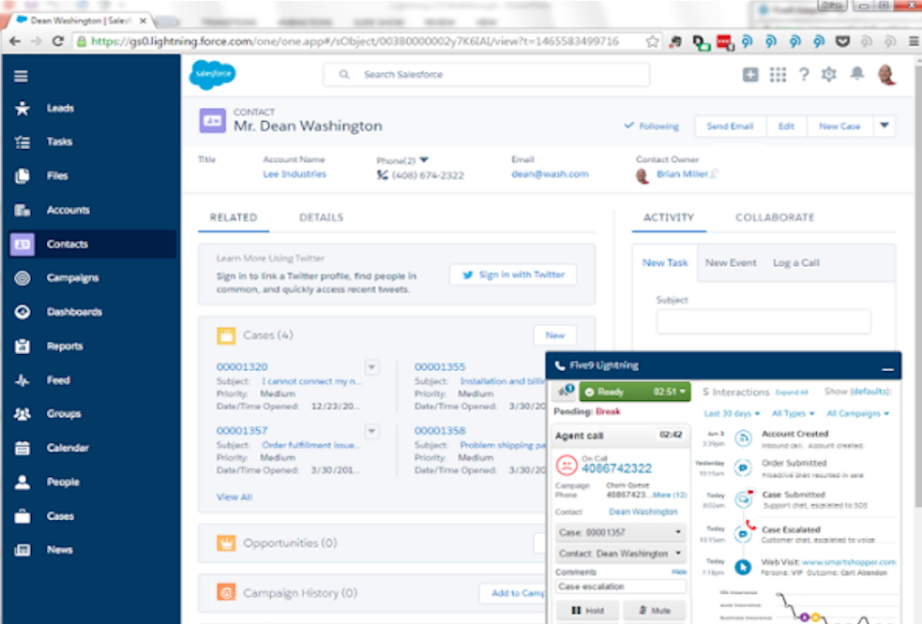Navigate to Accounts in the sidebar
Screen dimensions: 922x624
(x=68, y=210)
